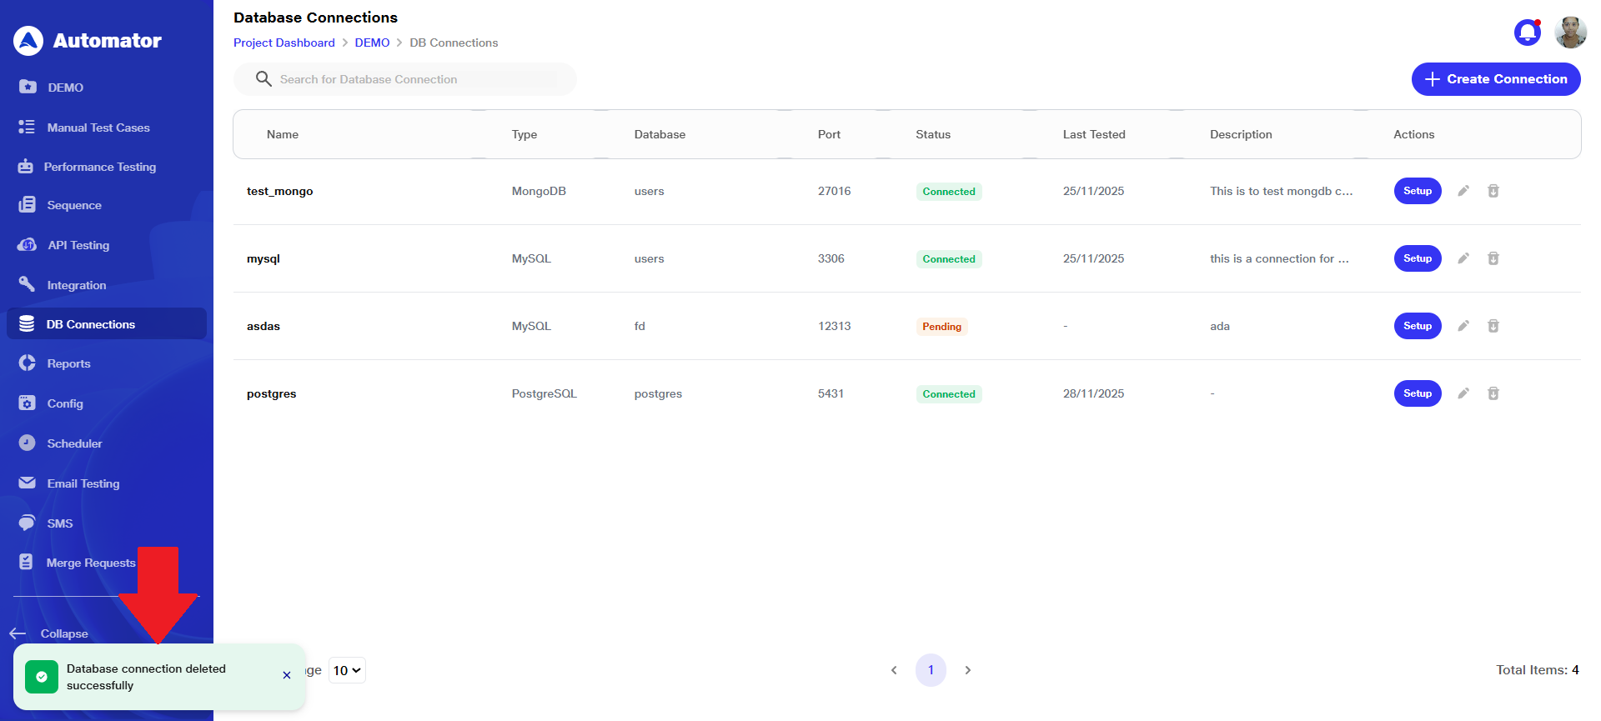Screen dimensions: 1601x721
Task: Open the items-per-page dropdown showing 10
Action: tap(347, 670)
